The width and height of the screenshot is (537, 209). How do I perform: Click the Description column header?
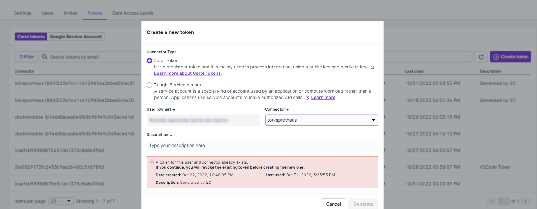point(490,71)
